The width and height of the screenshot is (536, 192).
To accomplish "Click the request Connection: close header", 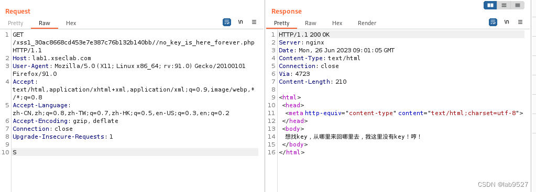I will 43,129.
